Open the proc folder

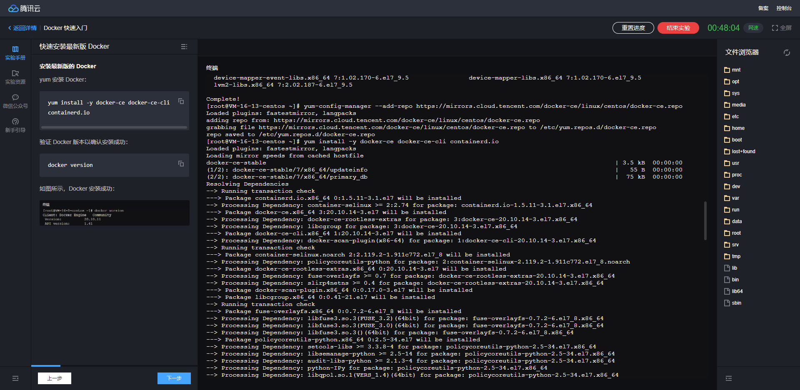coord(733,175)
